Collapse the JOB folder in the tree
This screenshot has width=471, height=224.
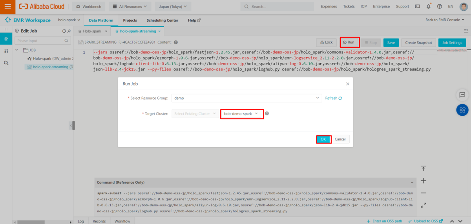(x=17, y=50)
